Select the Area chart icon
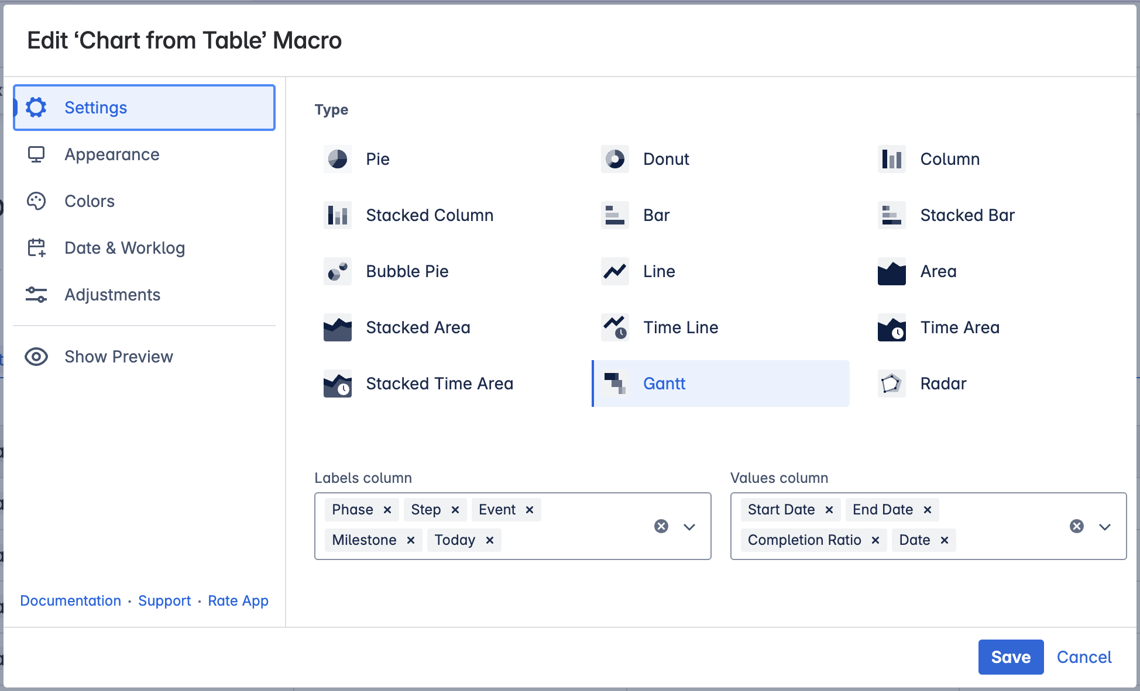Image resolution: width=1140 pixels, height=691 pixels. [891, 271]
